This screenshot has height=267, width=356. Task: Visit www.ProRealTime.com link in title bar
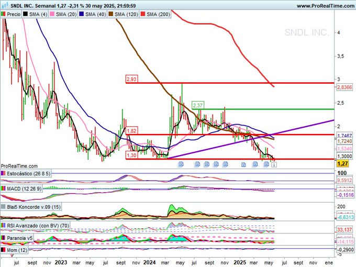(x=326, y=6)
